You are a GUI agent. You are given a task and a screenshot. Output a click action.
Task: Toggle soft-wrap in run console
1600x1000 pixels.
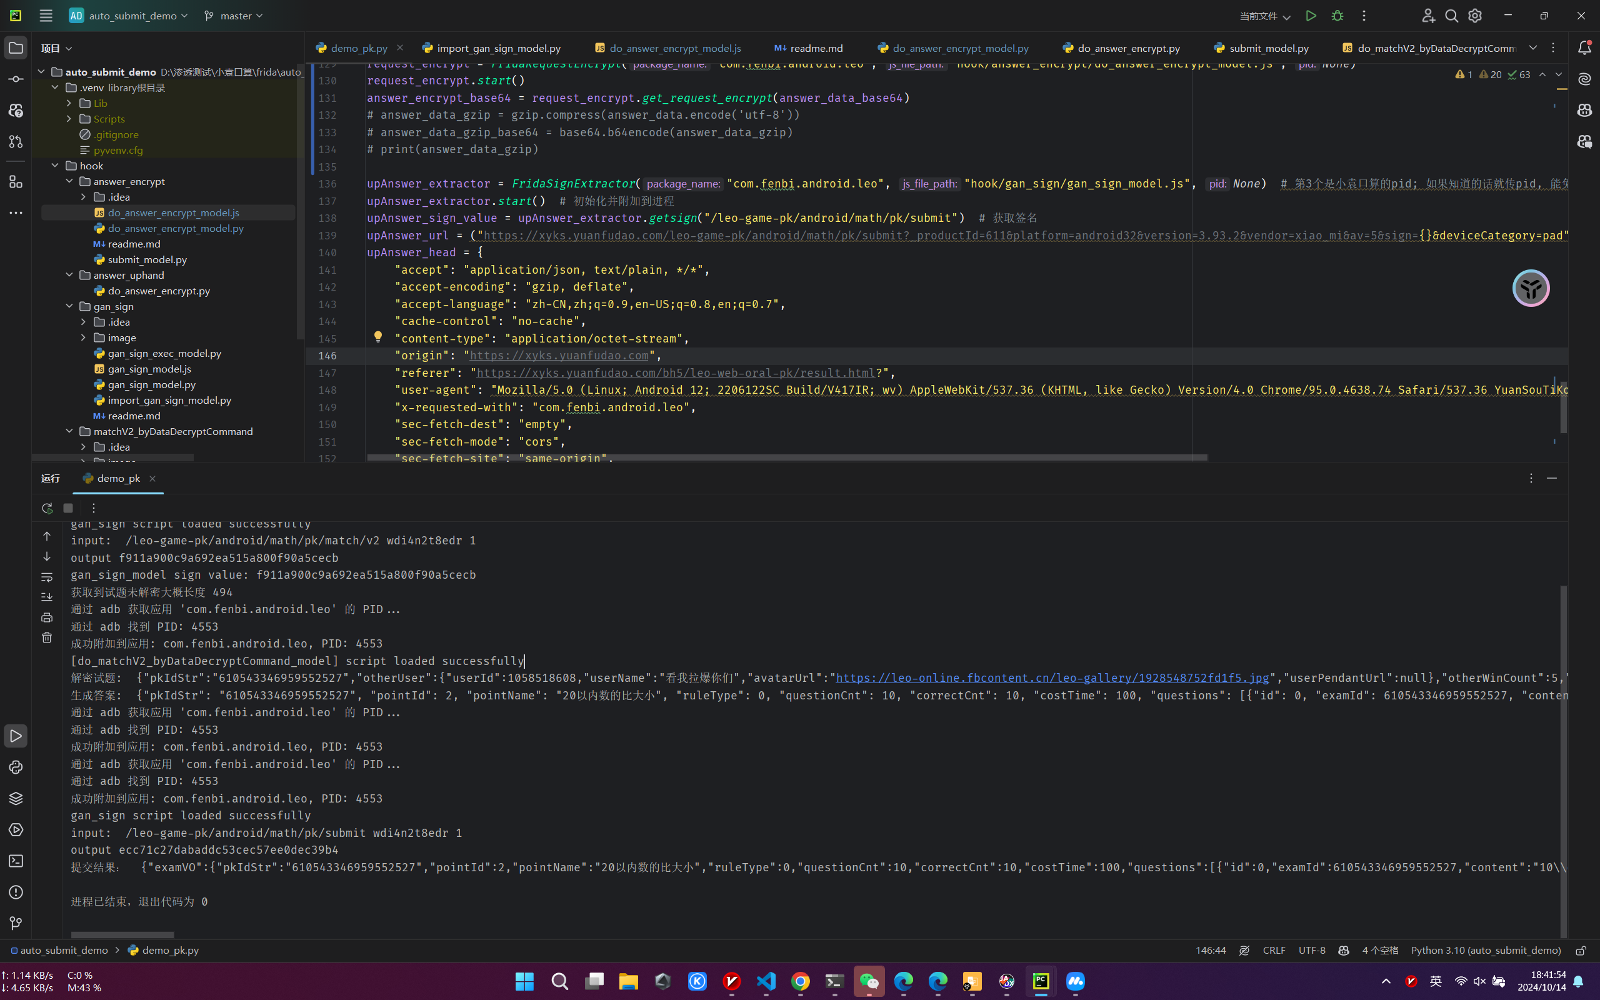point(47,577)
